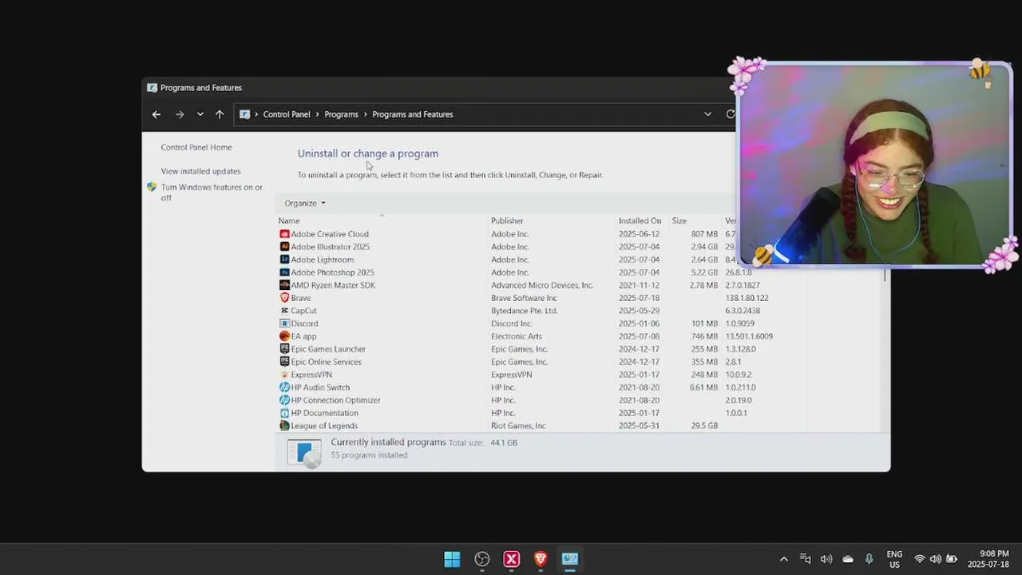1022x575 pixels.
Task: Go back with the back arrow
Action: tap(156, 114)
